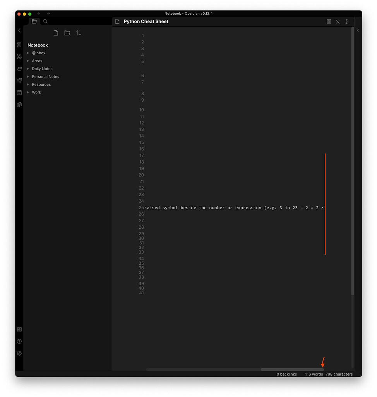The height and width of the screenshot is (397, 377).
Task: Collapse the left sidebar with its chevron
Action: [19, 30]
